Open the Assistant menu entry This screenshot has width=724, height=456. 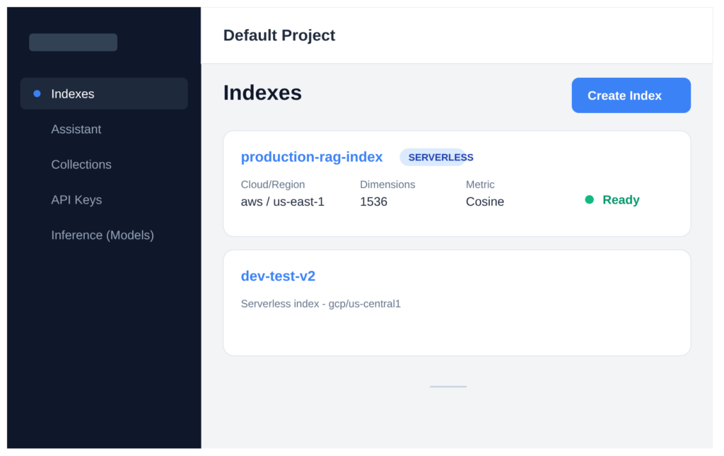pos(76,129)
